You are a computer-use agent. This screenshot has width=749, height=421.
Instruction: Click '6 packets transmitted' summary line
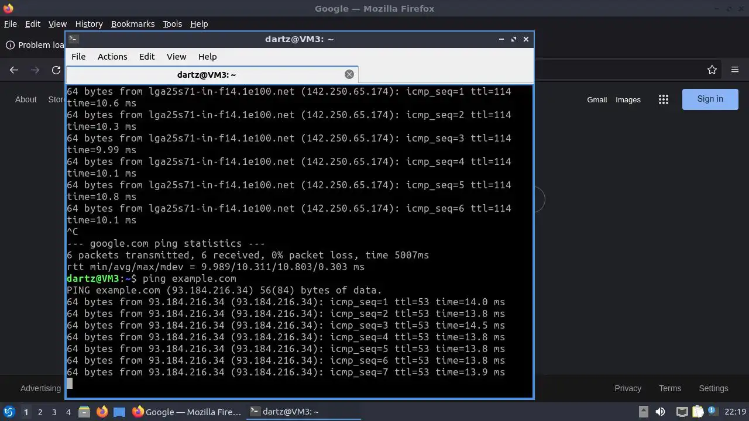click(248, 255)
